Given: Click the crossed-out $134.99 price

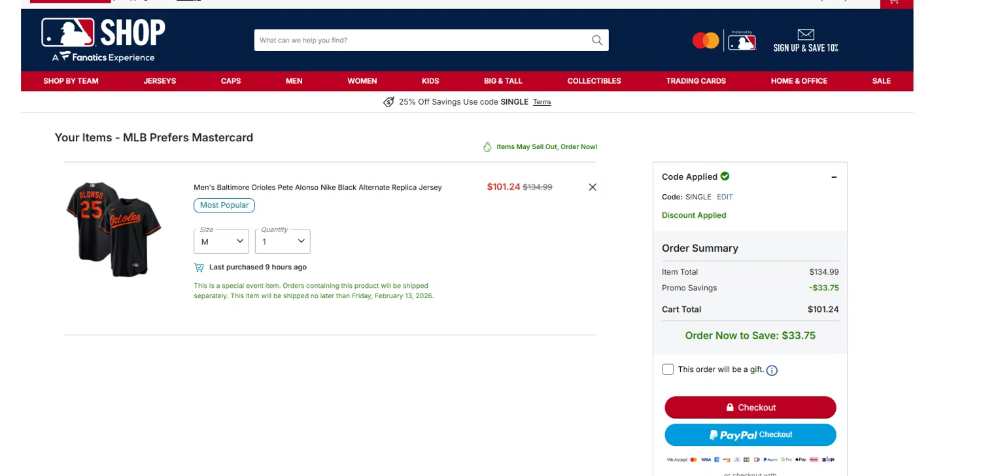Looking at the screenshot, I should click(538, 187).
